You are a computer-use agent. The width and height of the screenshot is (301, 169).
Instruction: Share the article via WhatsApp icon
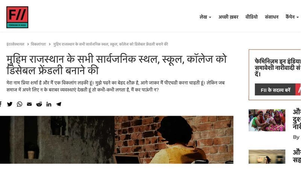tap(20, 104)
